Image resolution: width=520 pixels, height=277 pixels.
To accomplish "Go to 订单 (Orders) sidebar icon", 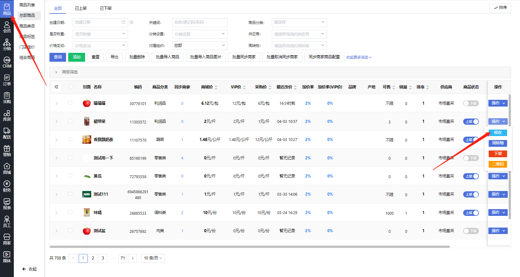I will (x=7, y=80).
